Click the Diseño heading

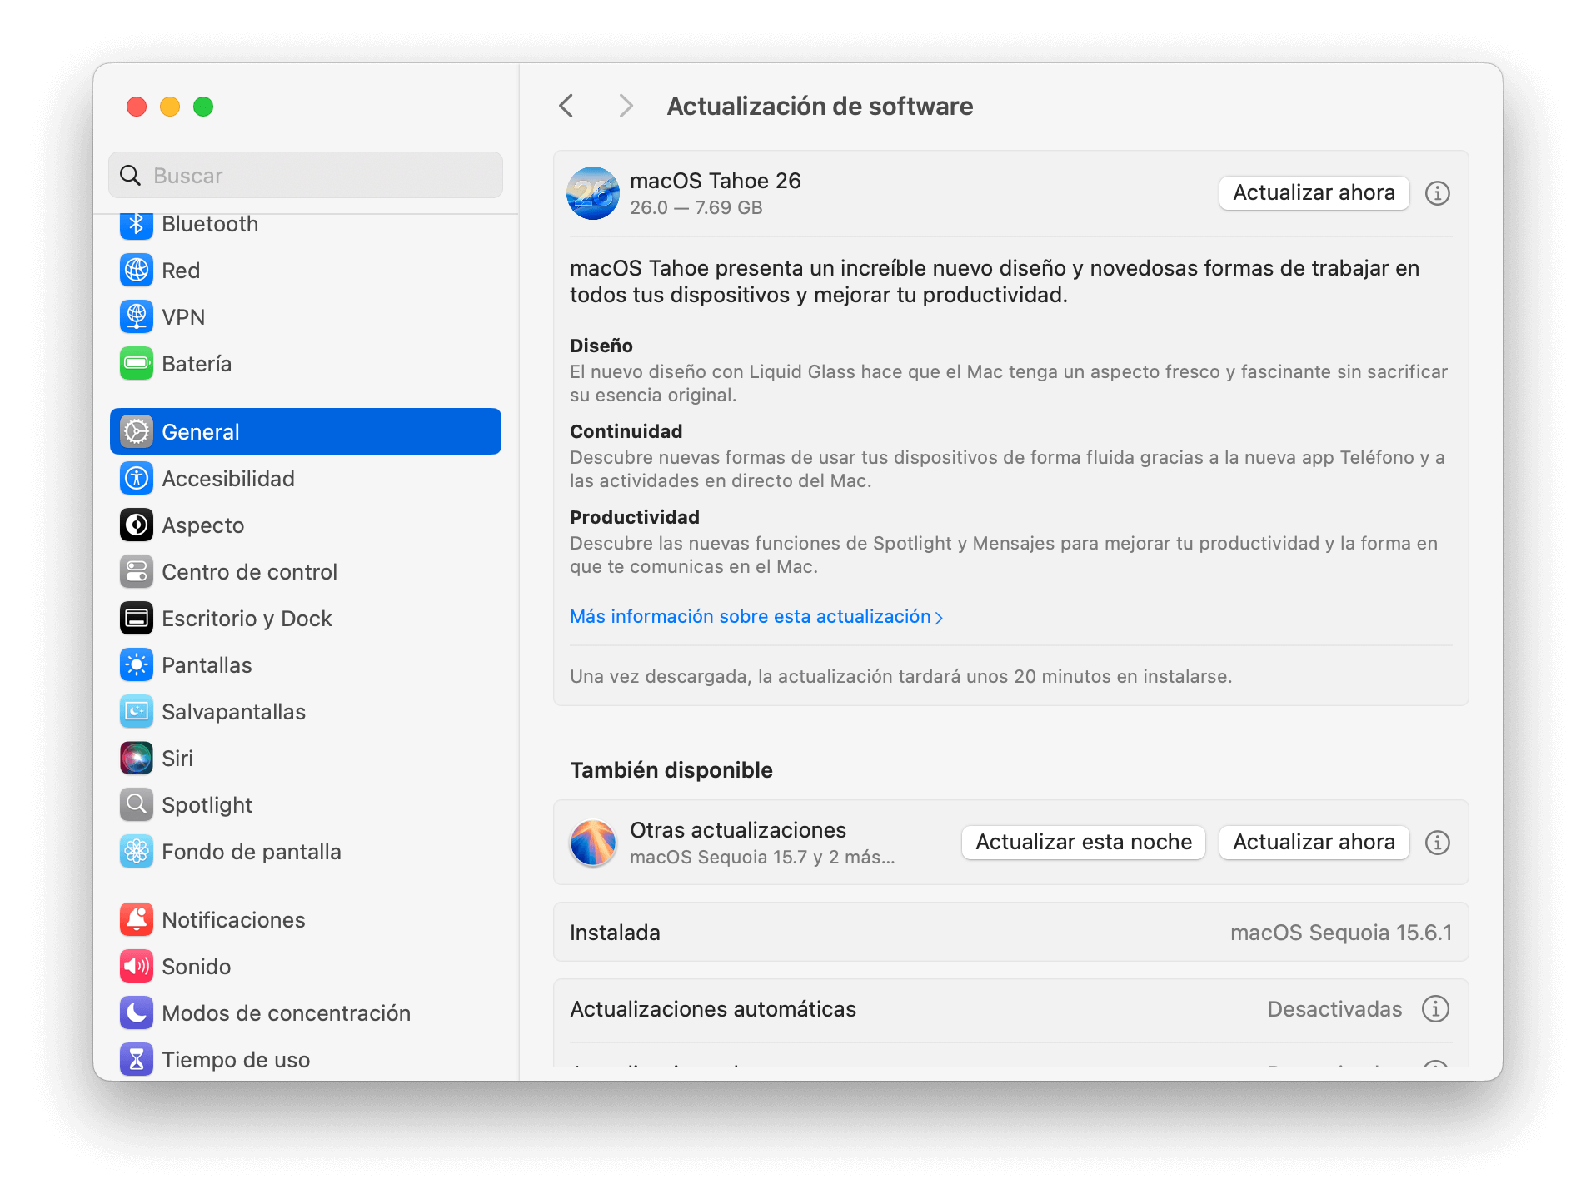click(x=601, y=346)
